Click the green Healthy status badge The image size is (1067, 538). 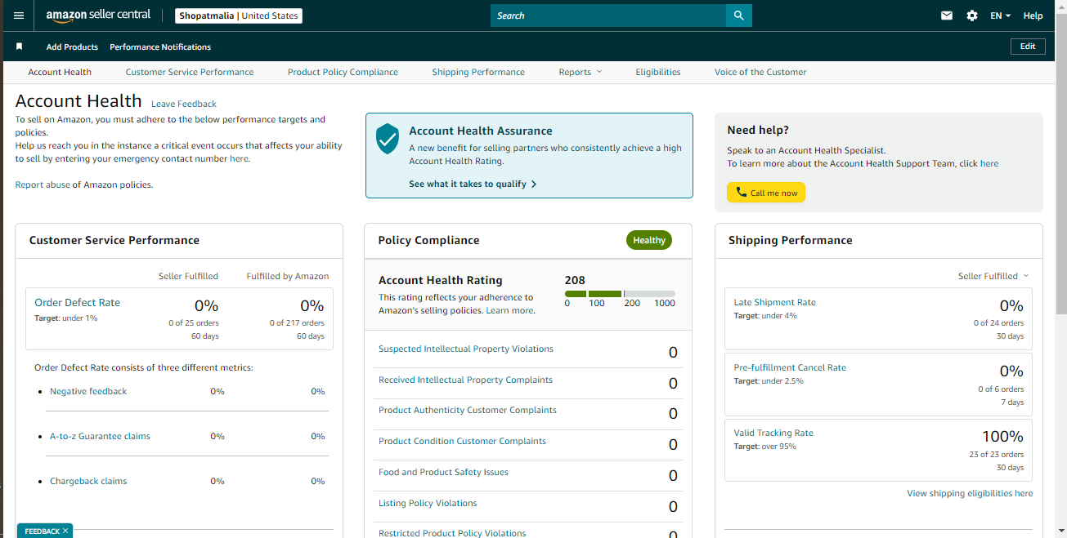[649, 240]
